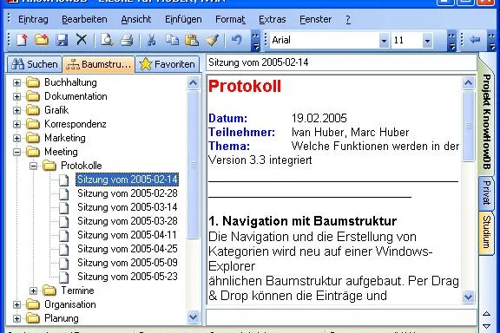Click the document scroll down arrow
500x333 pixels.
tap(468, 297)
